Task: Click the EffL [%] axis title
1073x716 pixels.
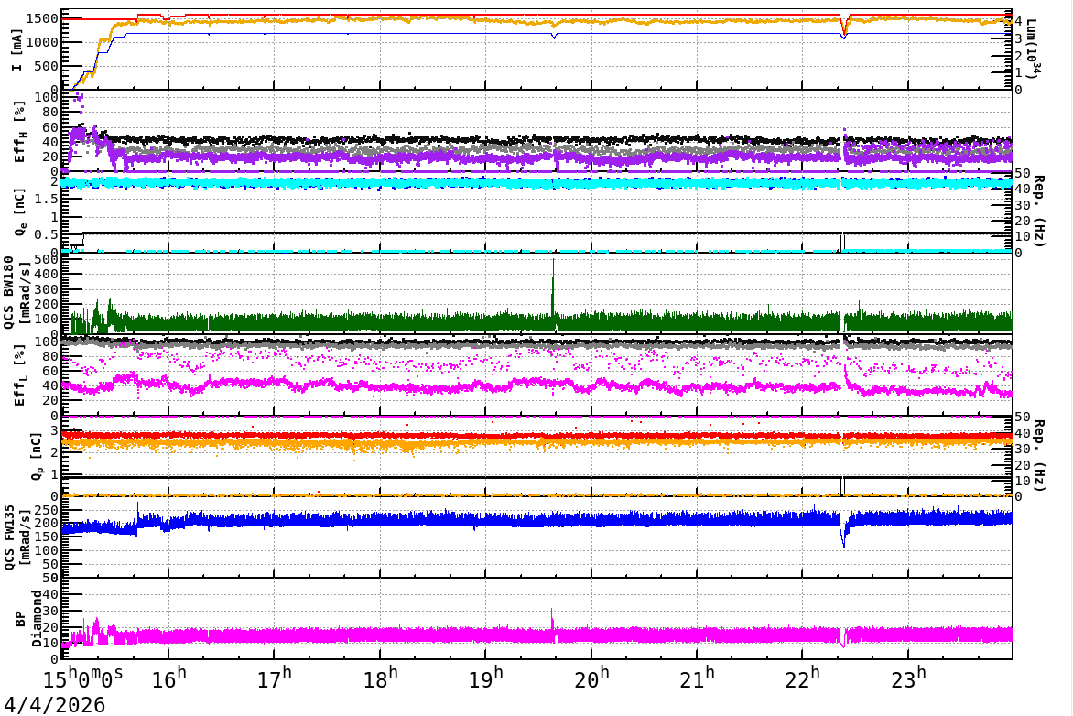Action: [x=19, y=375]
